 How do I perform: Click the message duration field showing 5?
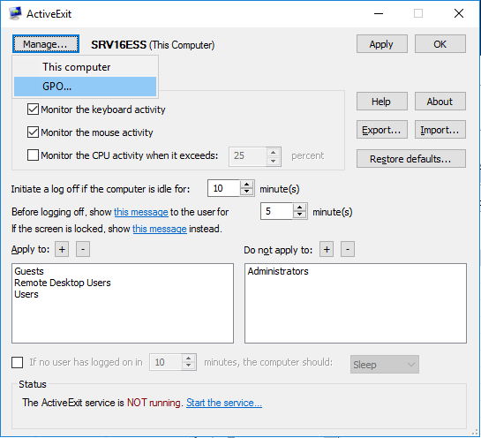277,211
